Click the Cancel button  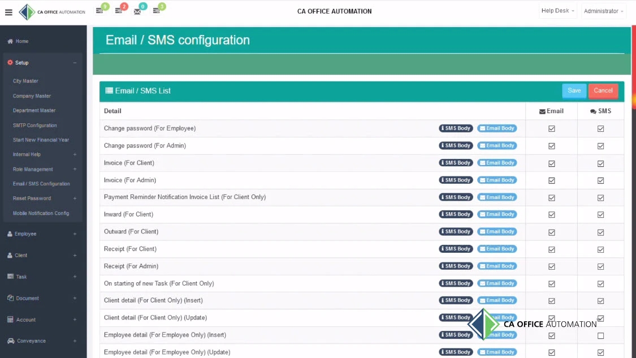click(x=603, y=90)
